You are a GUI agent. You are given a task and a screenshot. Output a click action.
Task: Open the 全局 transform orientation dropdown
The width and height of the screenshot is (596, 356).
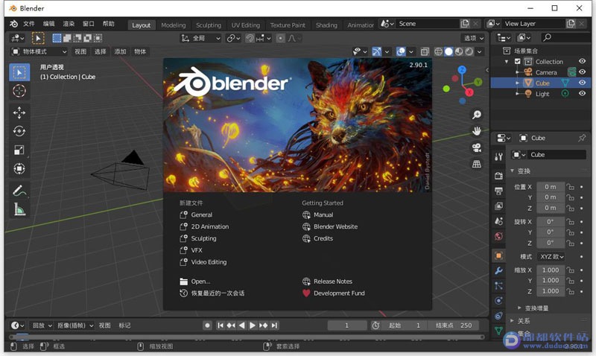point(200,38)
